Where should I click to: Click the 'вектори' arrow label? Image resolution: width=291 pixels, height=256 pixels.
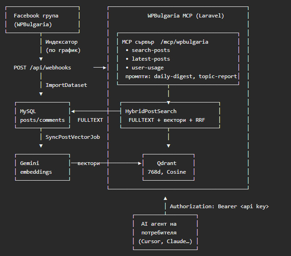click(x=88, y=163)
